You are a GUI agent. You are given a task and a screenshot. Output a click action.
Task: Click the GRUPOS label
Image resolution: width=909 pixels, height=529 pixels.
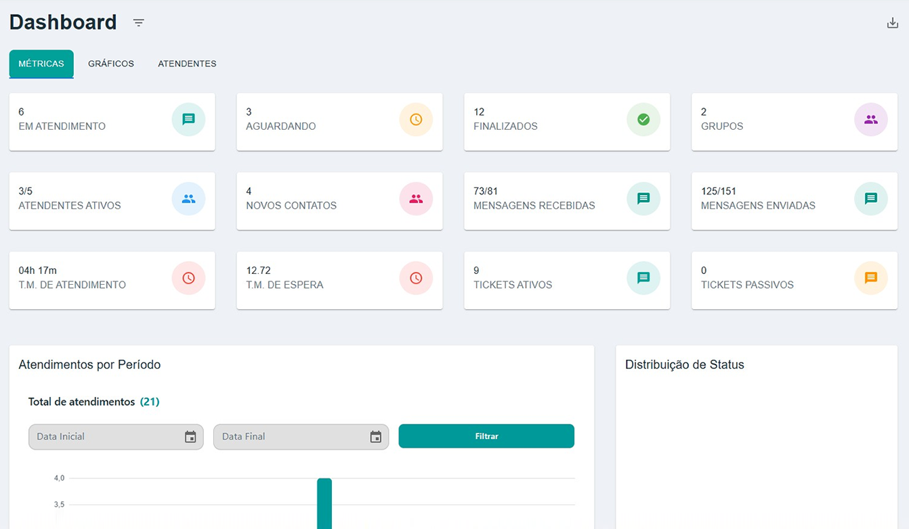pos(722,127)
